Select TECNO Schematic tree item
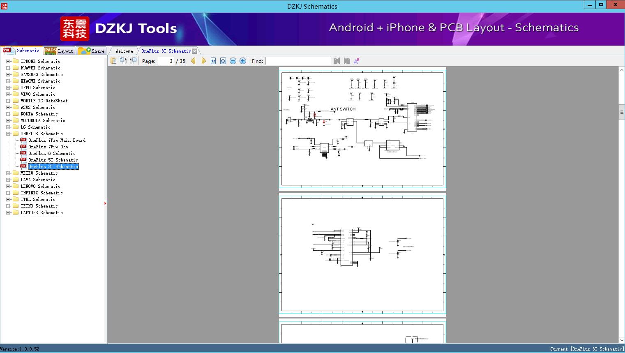Screen dimensions: 625x353 pos(39,206)
